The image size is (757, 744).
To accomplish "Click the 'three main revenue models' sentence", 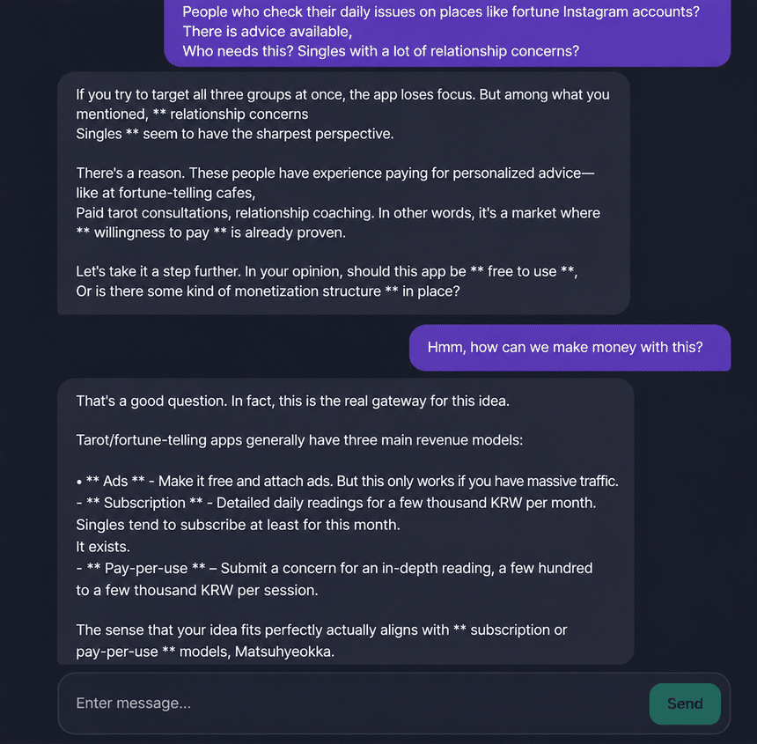I will coord(299,440).
